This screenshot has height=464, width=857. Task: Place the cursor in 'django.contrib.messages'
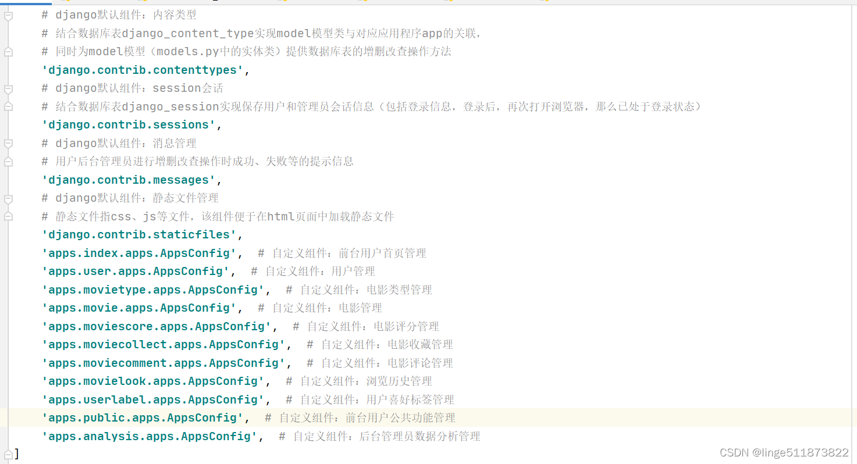coord(129,180)
